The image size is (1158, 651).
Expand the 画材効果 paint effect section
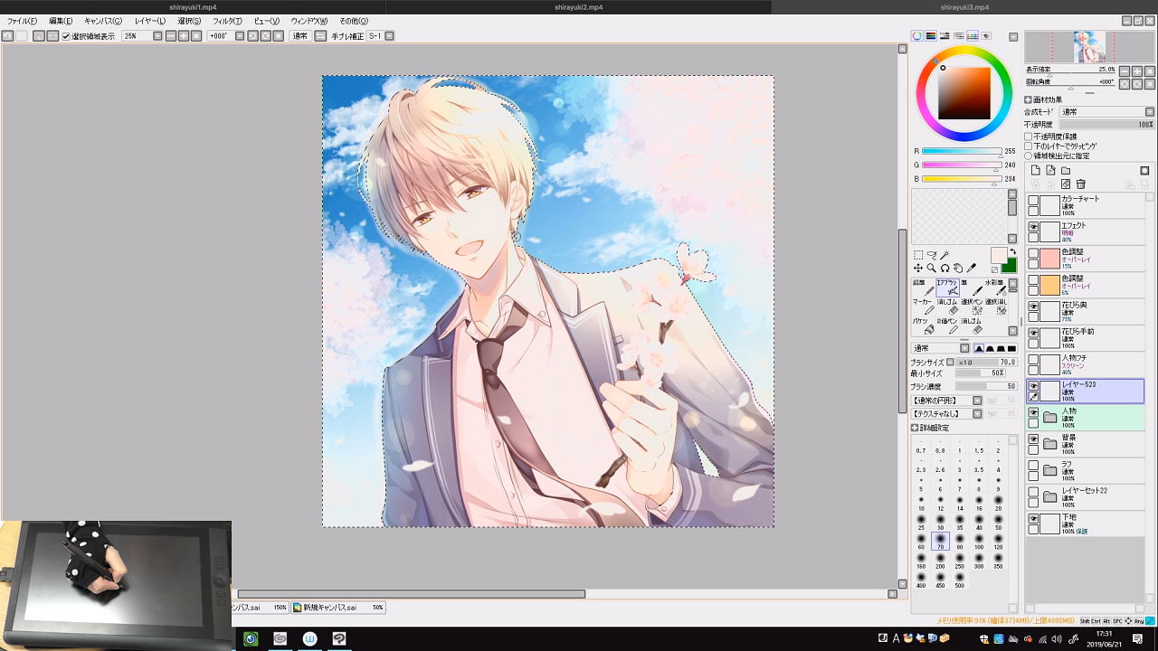point(1028,99)
